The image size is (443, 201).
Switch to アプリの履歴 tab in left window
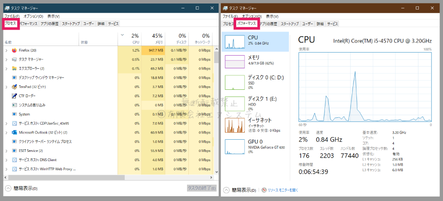click(50, 24)
